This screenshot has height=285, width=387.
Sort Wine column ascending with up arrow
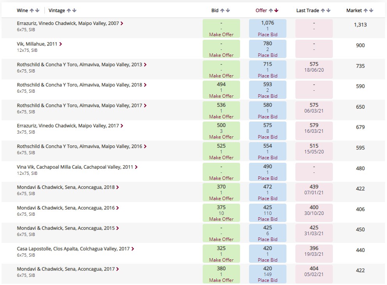[32, 11]
